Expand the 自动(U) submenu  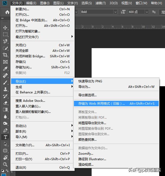(x=42, y=126)
